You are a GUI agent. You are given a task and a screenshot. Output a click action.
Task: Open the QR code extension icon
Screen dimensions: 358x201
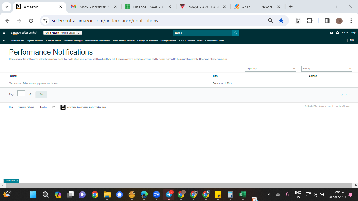[x=298, y=21]
